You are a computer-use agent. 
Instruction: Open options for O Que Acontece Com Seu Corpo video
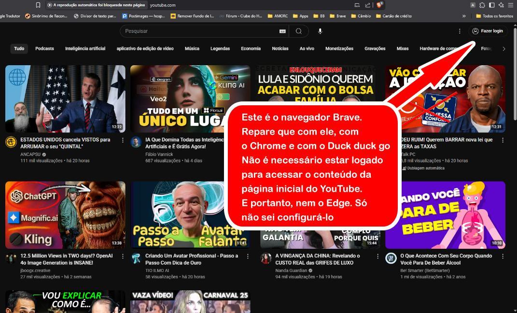point(503,256)
